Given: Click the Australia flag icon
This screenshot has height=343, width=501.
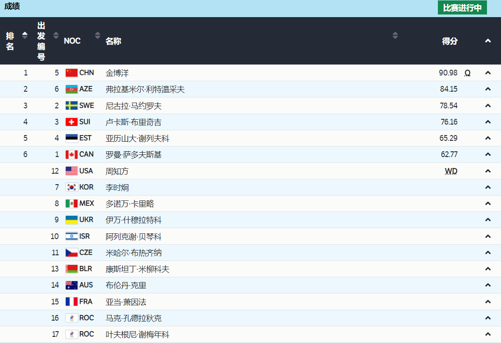Looking at the screenshot, I should [x=71, y=285].
